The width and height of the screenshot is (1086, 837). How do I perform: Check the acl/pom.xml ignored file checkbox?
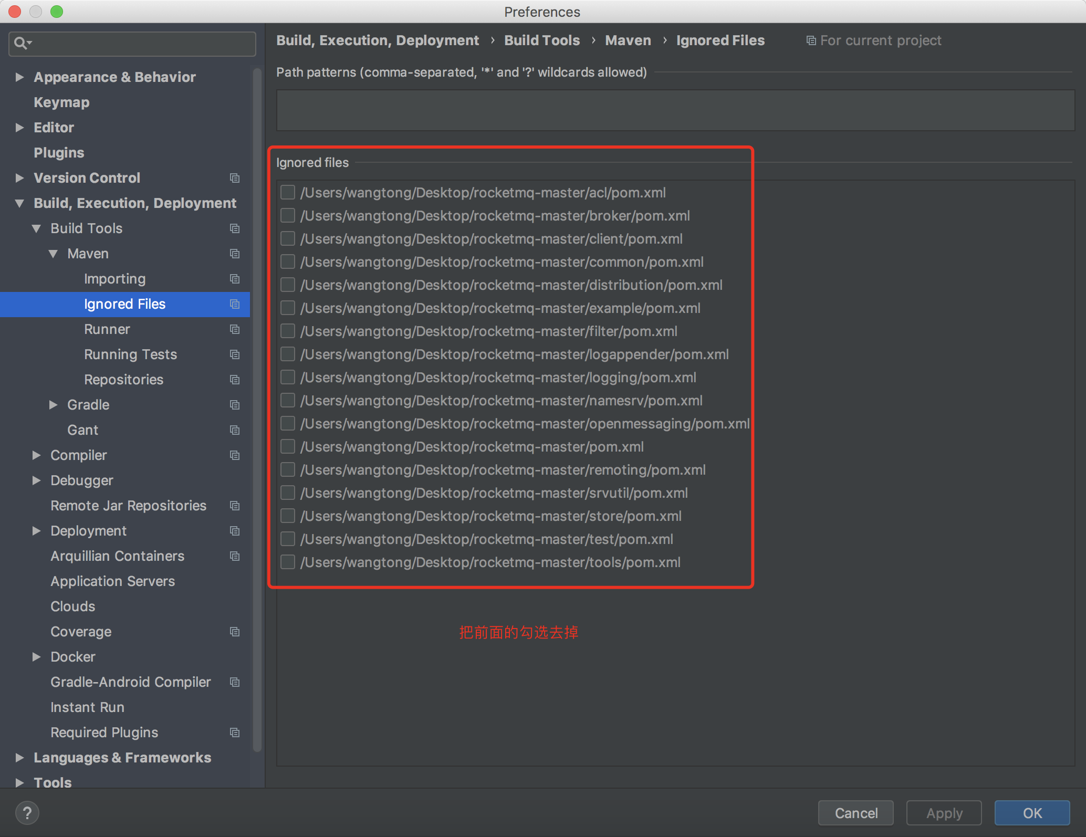click(x=288, y=193)
